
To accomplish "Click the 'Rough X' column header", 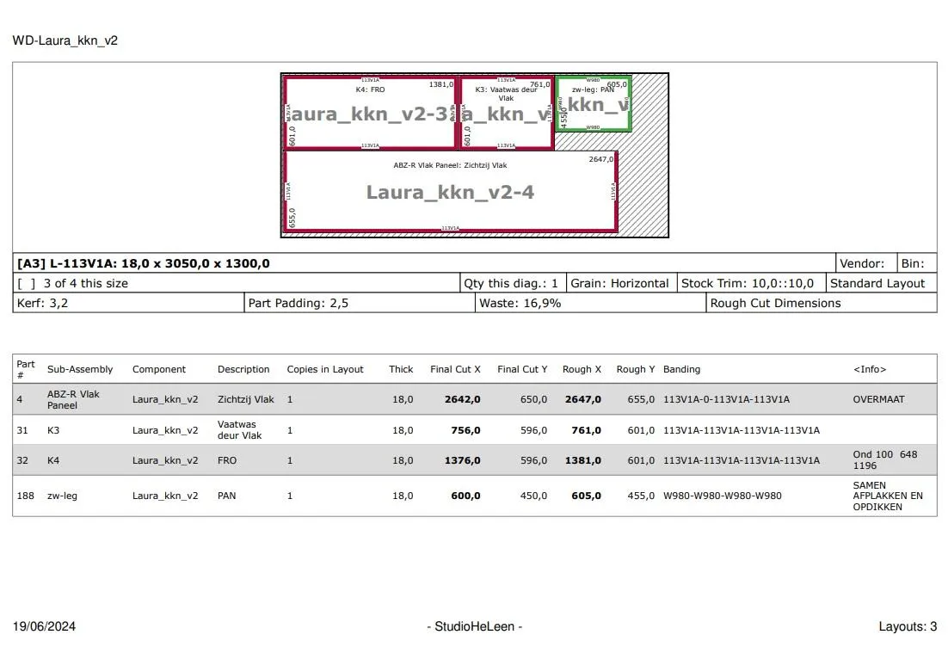I will pos(582,369).
